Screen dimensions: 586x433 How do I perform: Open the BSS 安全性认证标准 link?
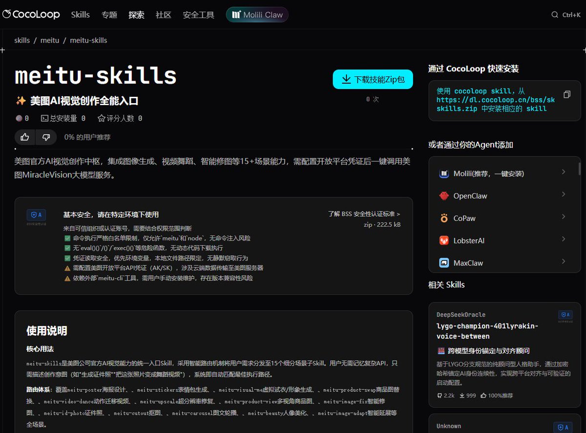click(364, 214)
